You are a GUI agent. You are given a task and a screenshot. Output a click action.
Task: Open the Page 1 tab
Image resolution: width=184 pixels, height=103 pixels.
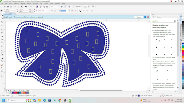[28, 90]
